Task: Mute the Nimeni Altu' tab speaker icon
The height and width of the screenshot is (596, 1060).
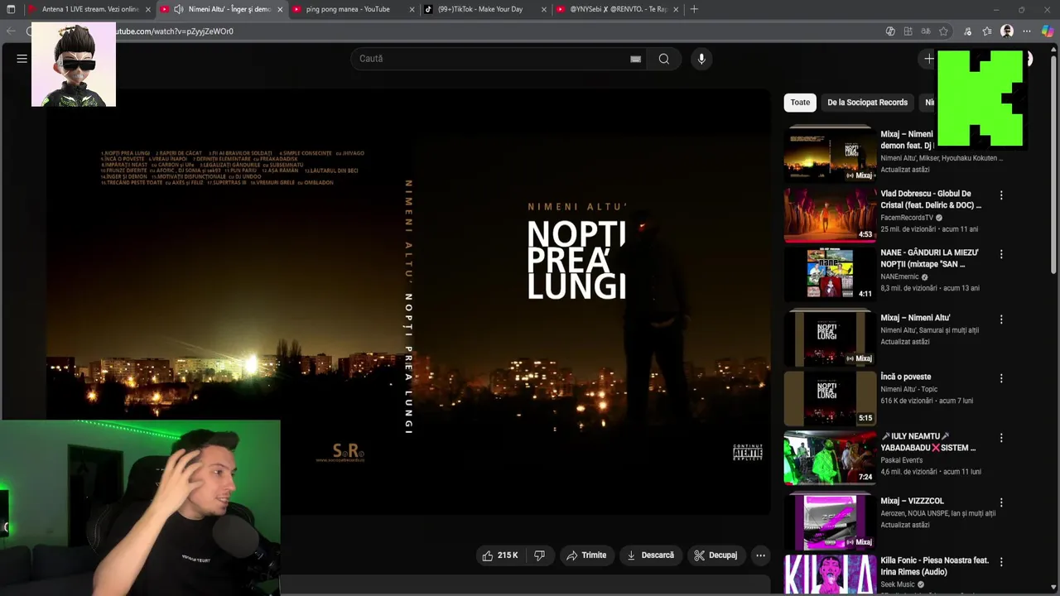Action: (x=178, y=9)
